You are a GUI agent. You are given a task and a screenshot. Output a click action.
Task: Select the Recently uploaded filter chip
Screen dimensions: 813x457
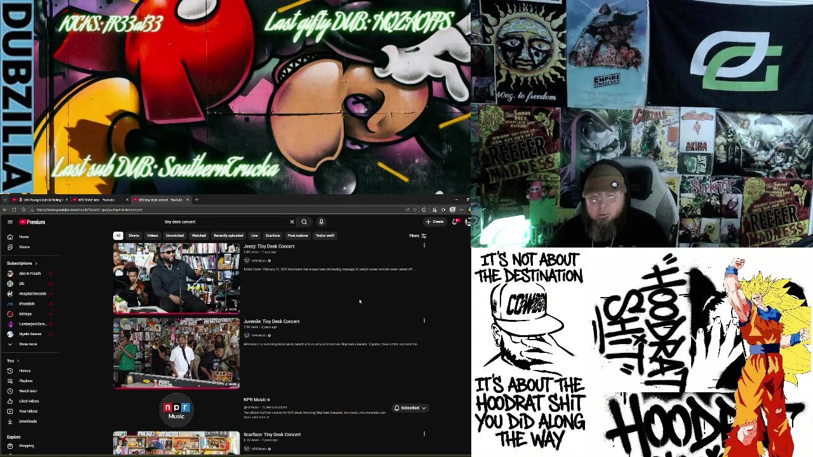point(228,235)
